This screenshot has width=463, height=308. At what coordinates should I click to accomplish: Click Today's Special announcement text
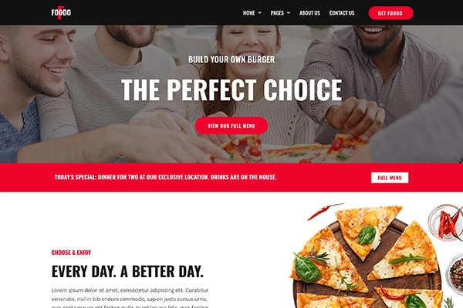coord(165,177)
